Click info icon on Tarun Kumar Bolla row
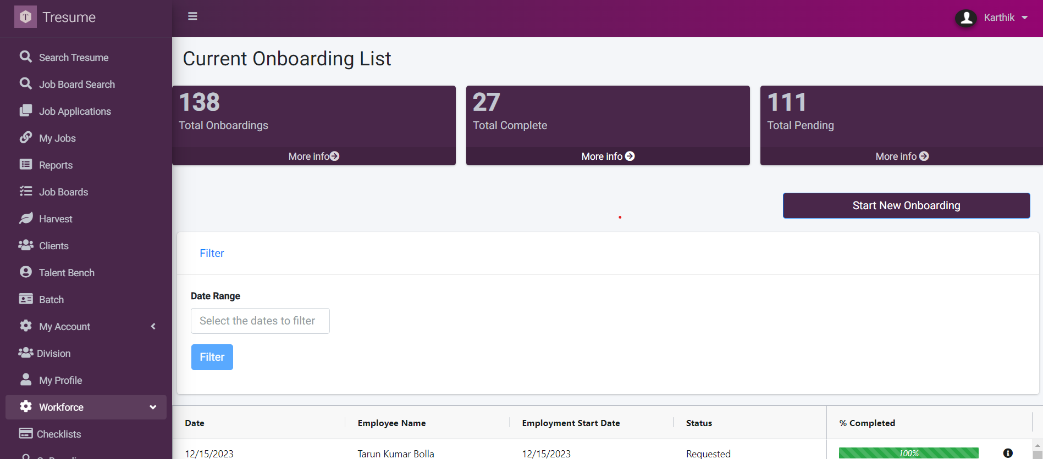 point(1008,453)
